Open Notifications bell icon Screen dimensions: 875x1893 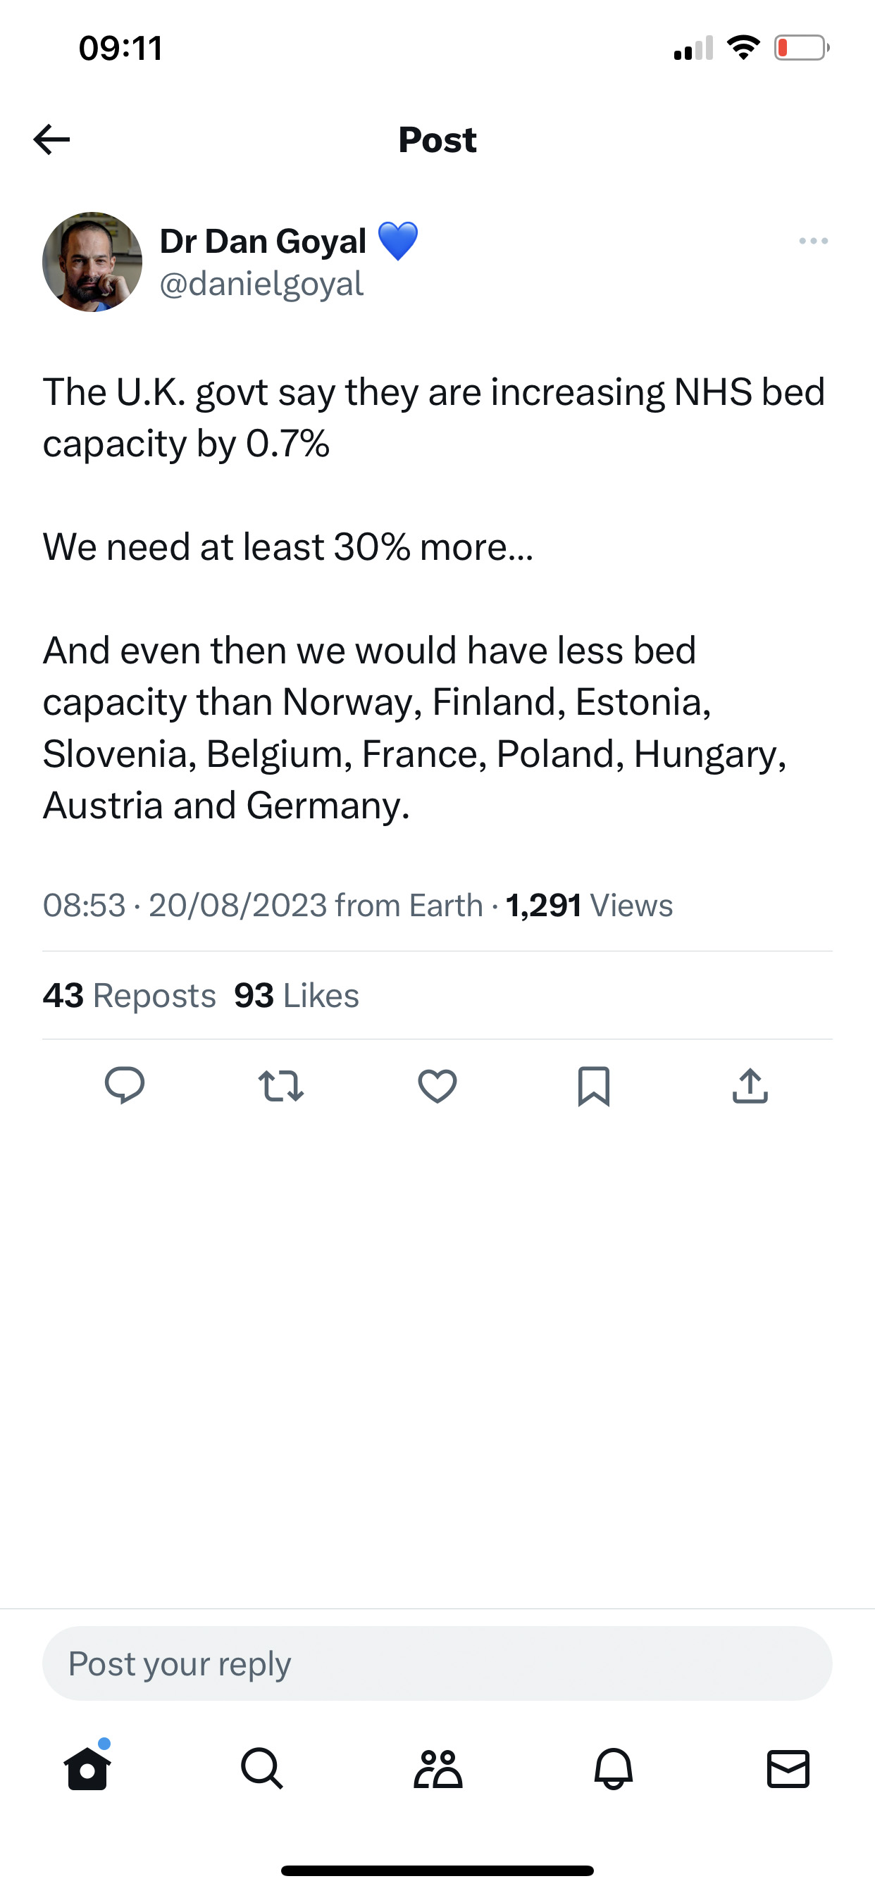613,1768
